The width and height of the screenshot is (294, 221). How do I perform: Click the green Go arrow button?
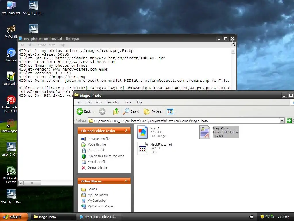[289, 121]
